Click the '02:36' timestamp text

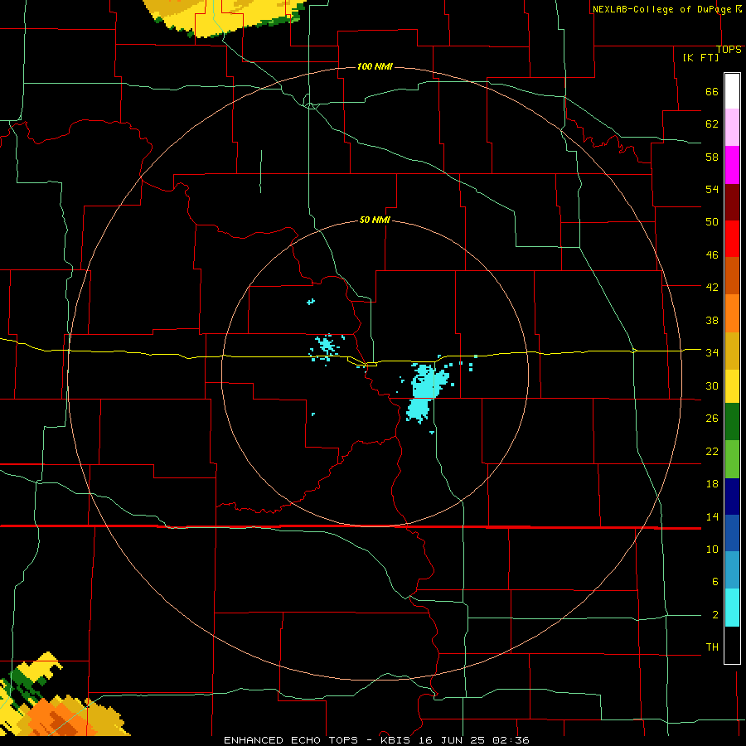511,740
